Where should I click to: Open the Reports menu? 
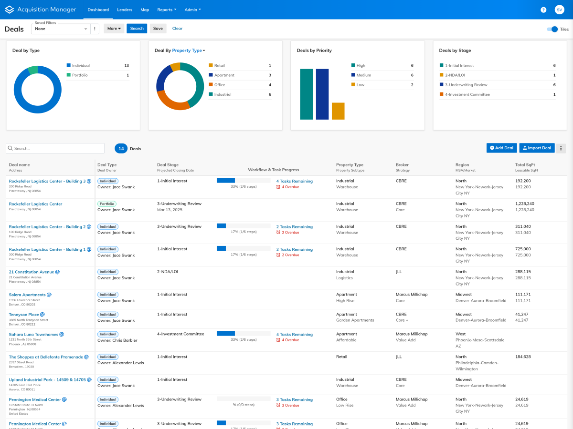[167, 10]
